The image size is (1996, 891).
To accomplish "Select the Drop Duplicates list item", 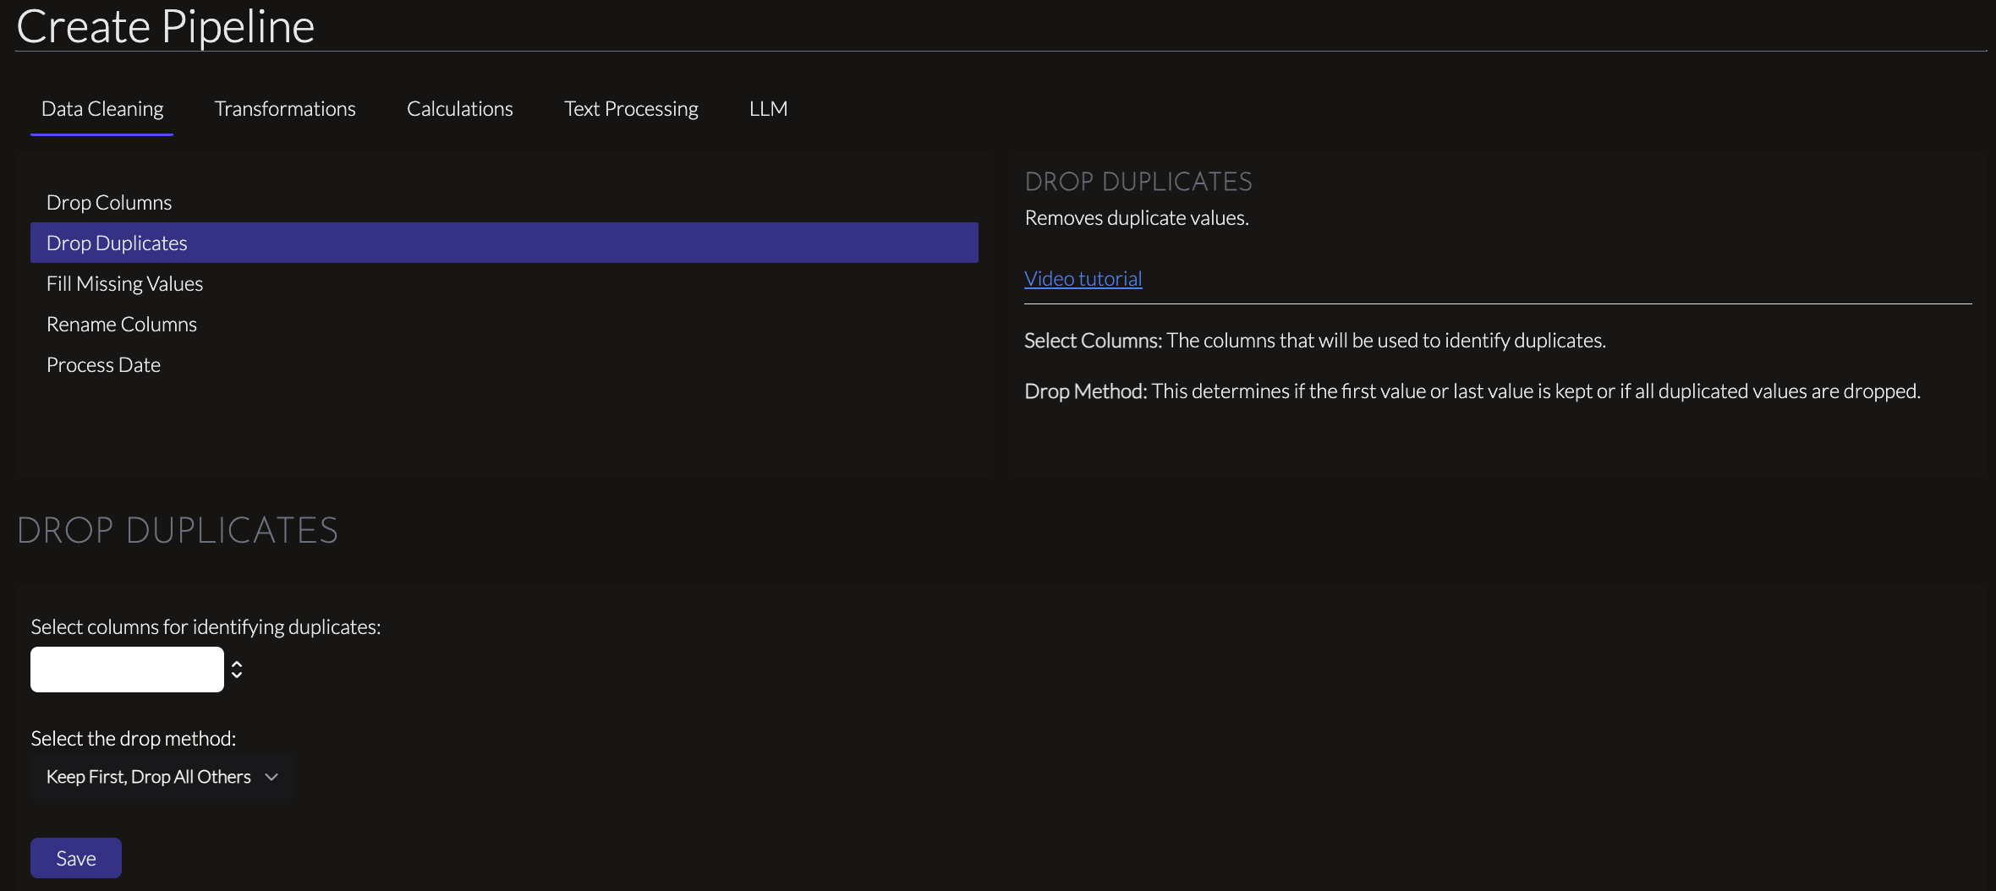I will (x=504, y=243).
